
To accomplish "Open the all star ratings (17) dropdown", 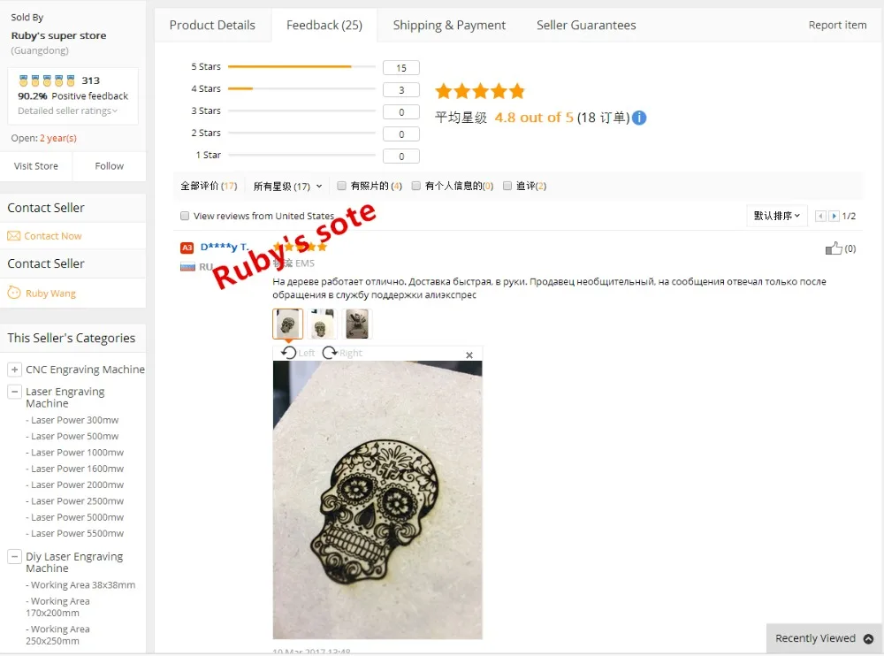I will pos(287,187).
